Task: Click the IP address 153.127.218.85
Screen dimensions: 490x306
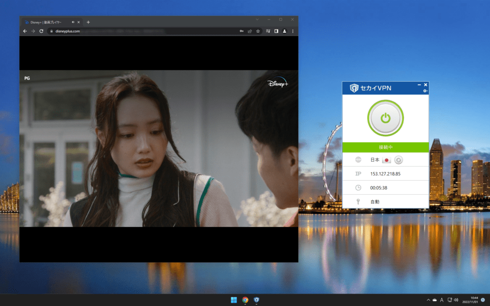Action: point(385,174)
